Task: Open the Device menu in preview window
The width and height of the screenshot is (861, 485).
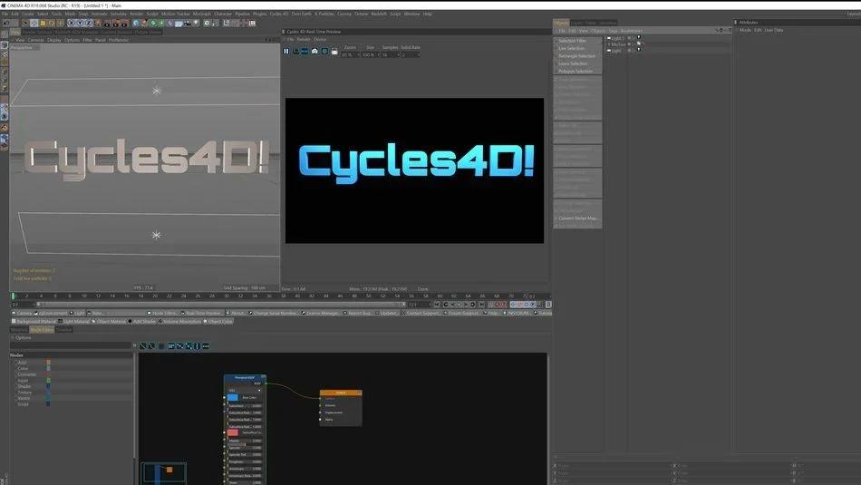Action: [320, 40]
